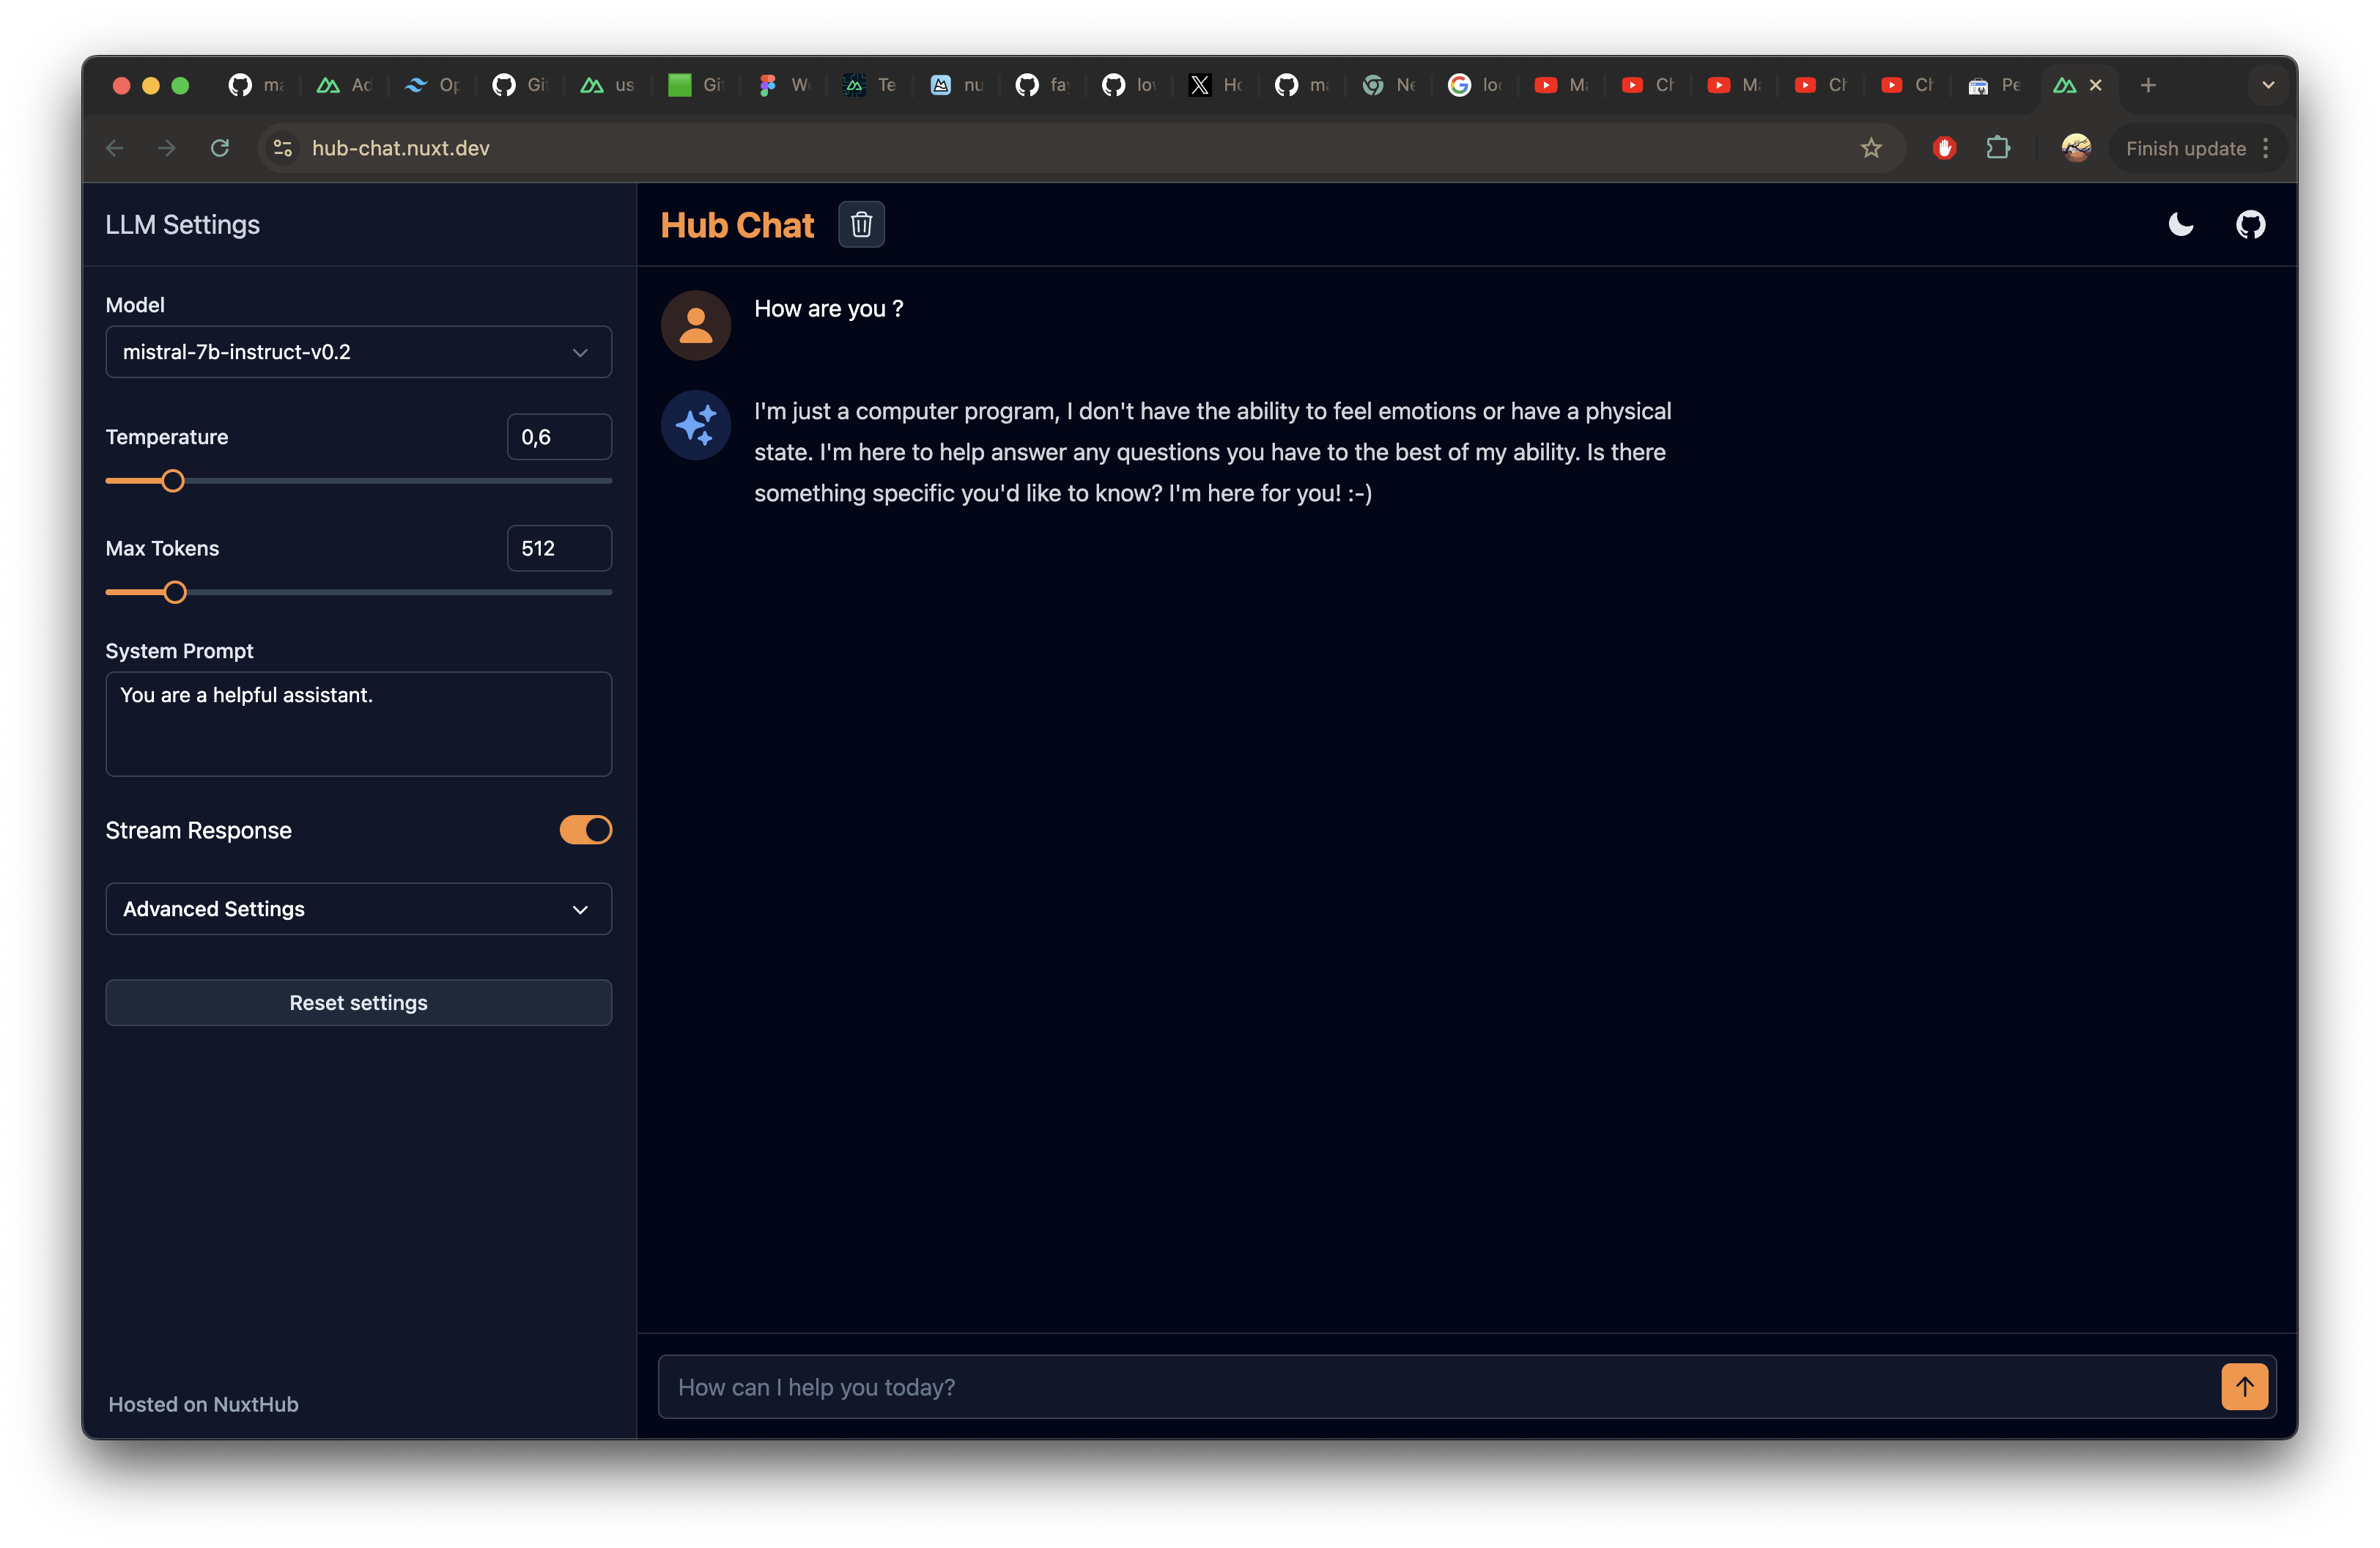Toggle dark mode with the moon icon

2180,224
